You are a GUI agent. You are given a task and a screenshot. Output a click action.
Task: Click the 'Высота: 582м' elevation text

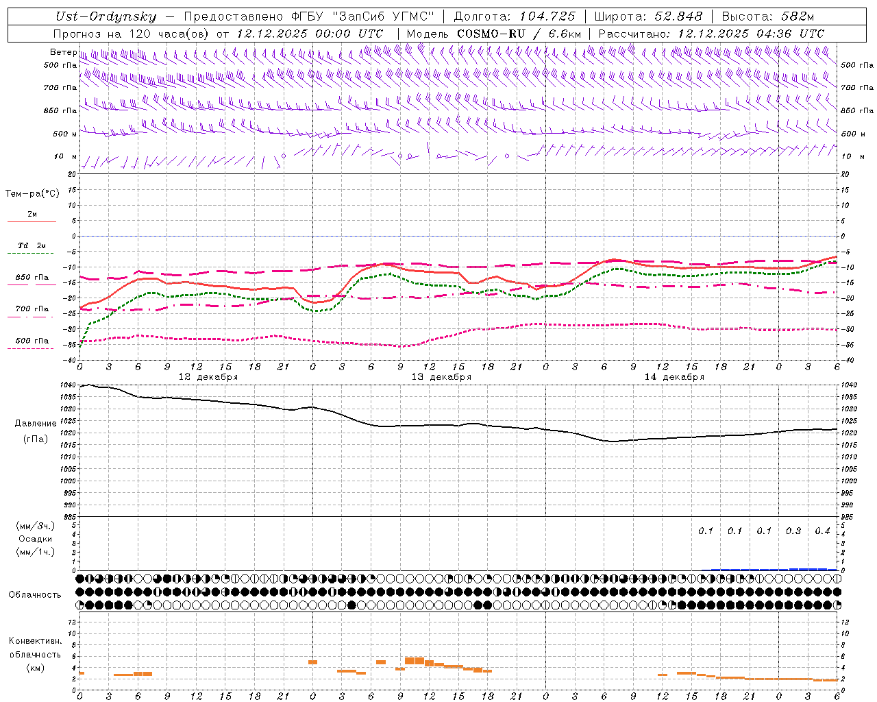pyautogui.click(x=768, y=16)
